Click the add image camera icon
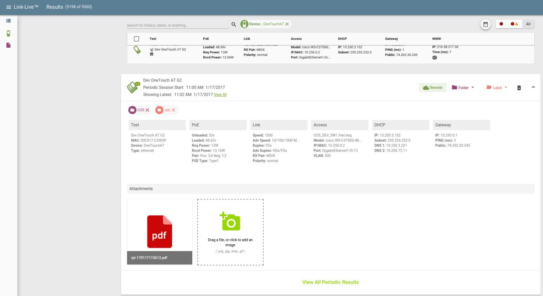The width and height of the screenshot is (543, 296). 230,221
